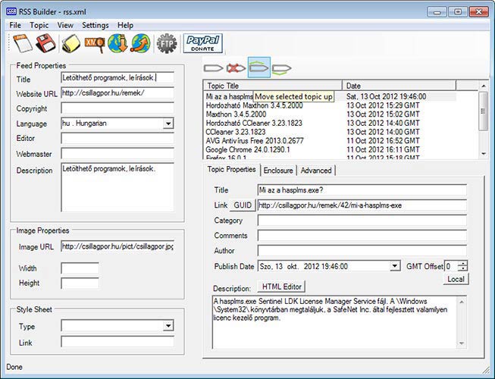
Task: Click the Topic Title column header
Action: pos(273,86)
